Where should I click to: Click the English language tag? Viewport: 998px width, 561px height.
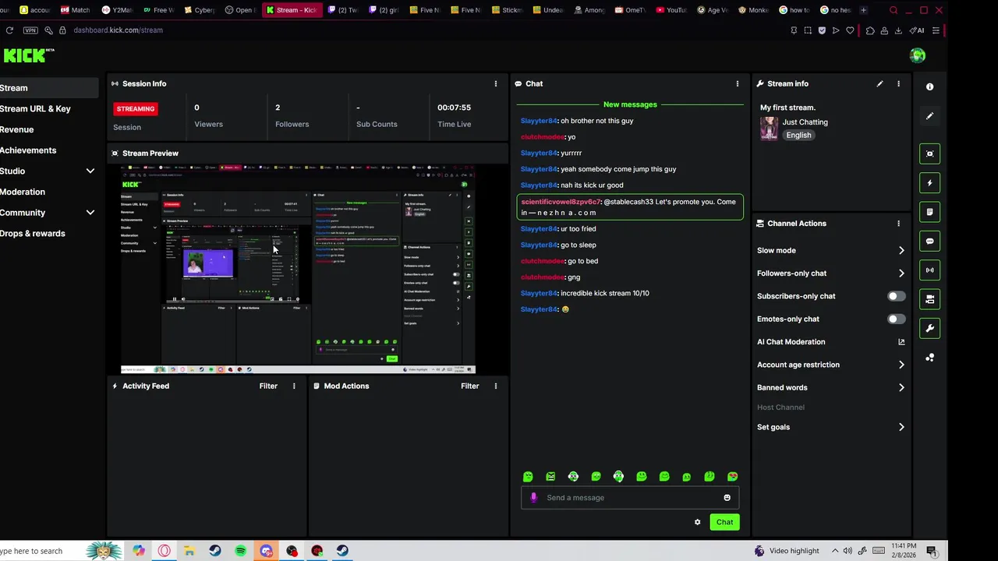pos(798,135)
